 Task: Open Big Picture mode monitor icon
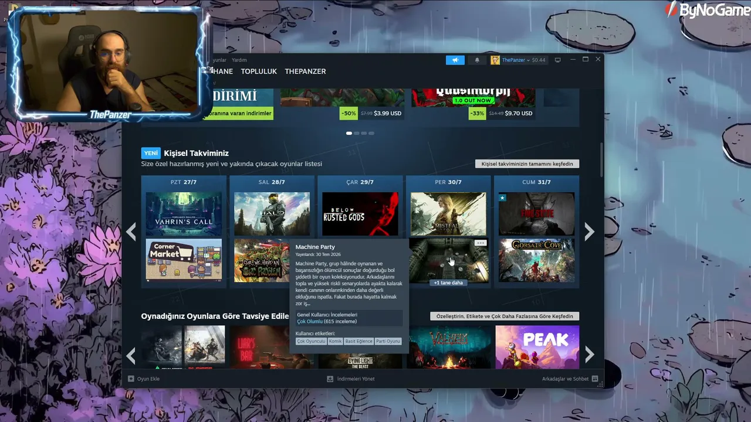tap(557, 60)
